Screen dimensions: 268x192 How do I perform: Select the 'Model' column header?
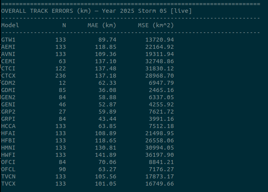(10, 25)
